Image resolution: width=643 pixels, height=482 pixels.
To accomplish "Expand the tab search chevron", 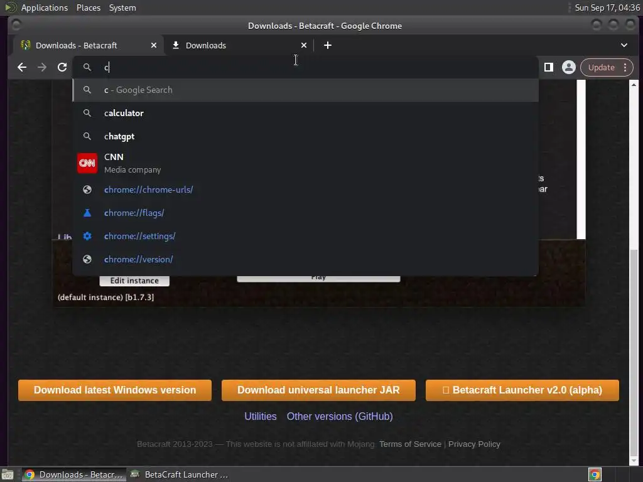I will (x=624, y=45).
